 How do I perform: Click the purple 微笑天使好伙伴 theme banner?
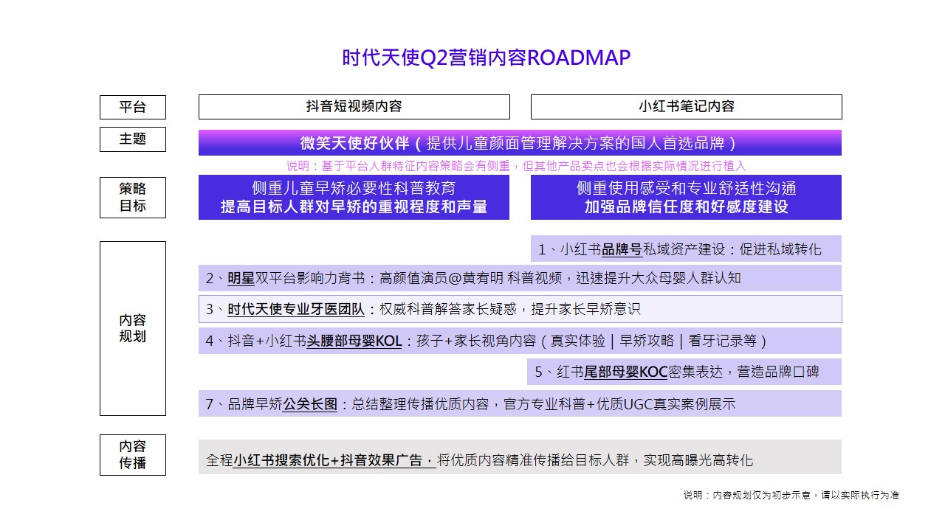(x=520, y=143)
